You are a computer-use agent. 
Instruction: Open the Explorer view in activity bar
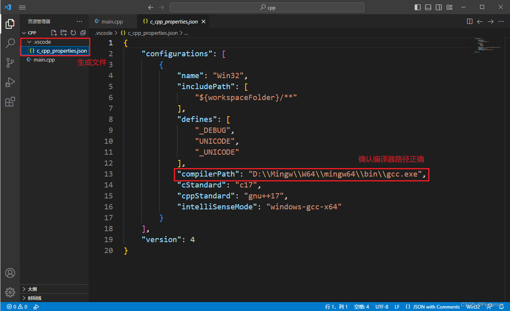tap(10, 24)
